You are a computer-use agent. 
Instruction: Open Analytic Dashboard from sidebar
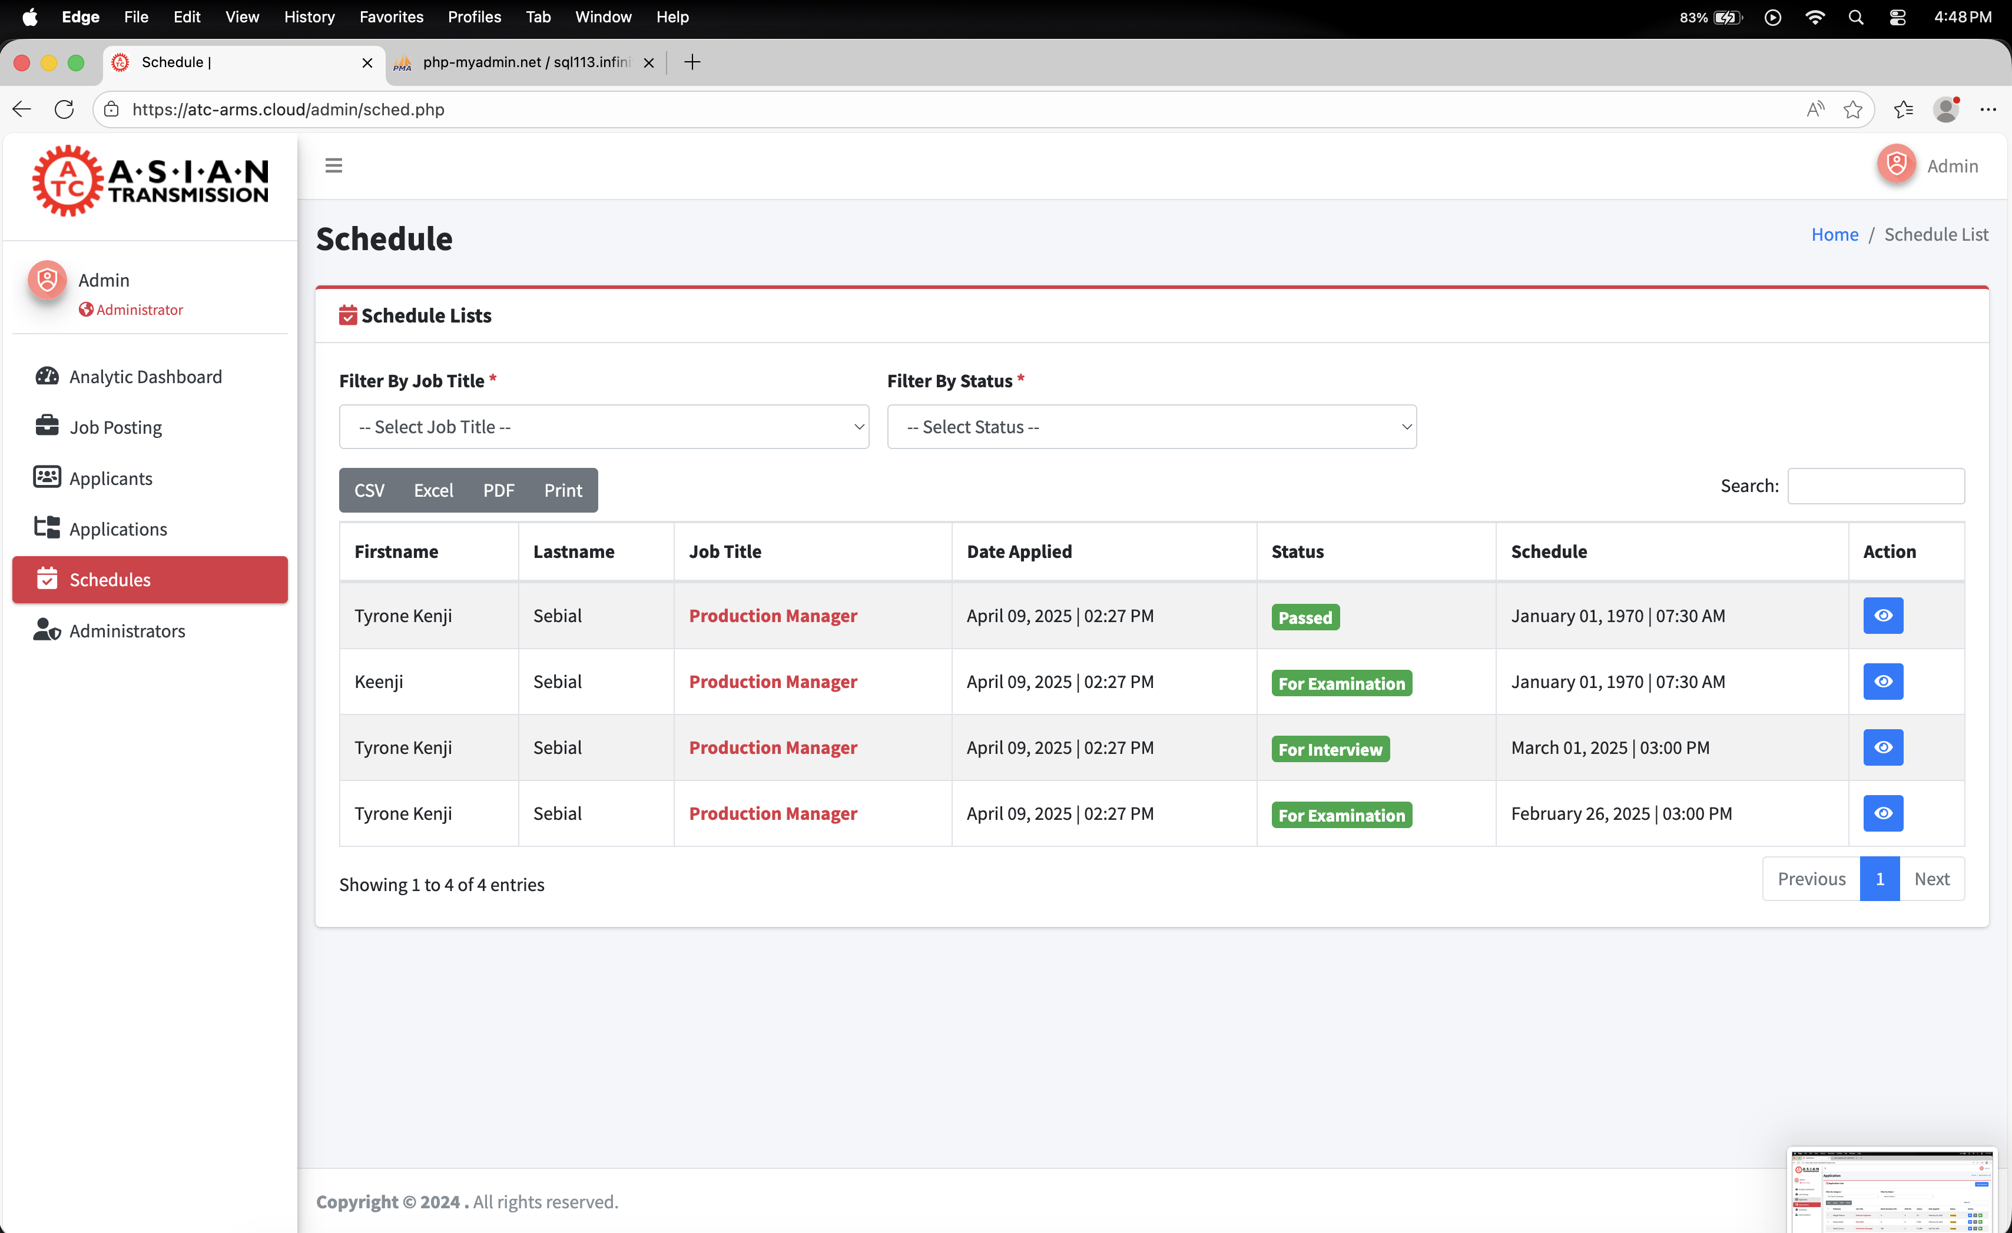(144, 376)
